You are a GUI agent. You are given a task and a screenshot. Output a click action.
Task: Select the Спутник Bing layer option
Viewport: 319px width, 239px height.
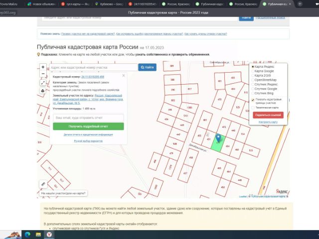point(253,93)
